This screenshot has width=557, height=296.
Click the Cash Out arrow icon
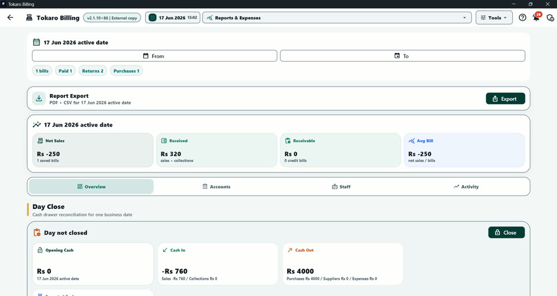[x=290, y=250]
